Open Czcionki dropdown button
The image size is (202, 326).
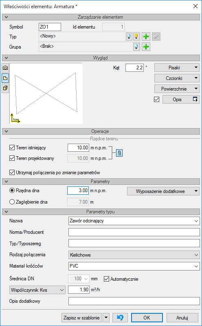pyautogui.click(x=177, y=78)
